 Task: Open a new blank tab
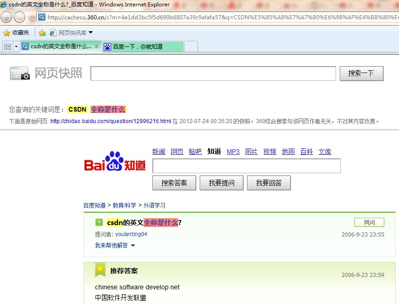(191, 46)
